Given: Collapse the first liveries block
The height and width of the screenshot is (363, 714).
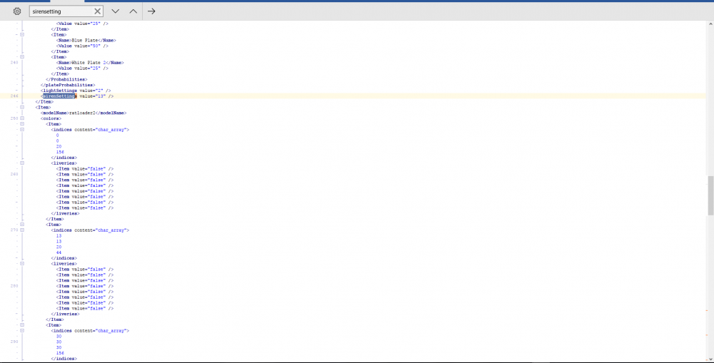Looking at the screenshot, I should click(22, 163).
